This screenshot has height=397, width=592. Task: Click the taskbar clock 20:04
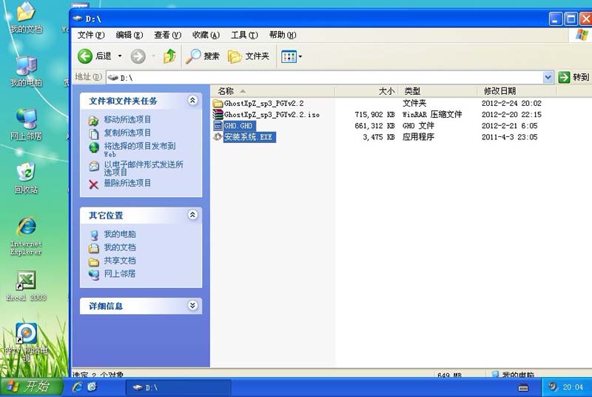pyautogui.click(x=573, y=387)
